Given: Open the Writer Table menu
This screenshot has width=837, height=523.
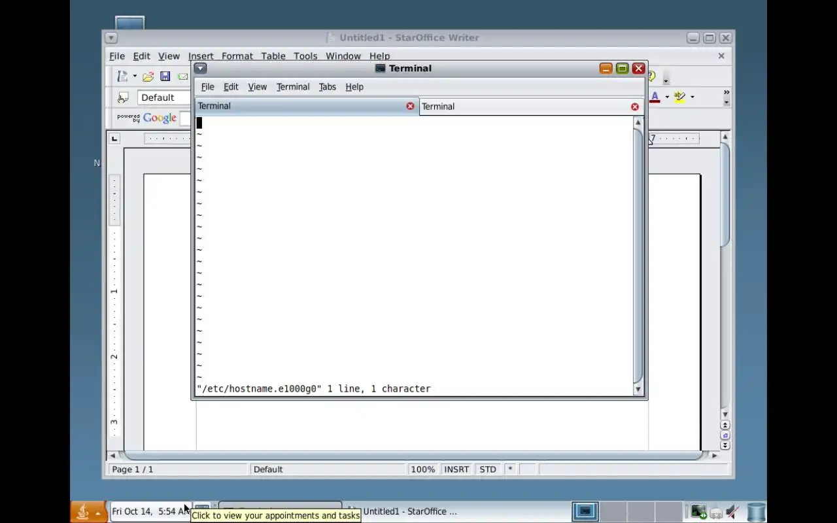Looking at the screenshot, I should click(x=273, y=56).
